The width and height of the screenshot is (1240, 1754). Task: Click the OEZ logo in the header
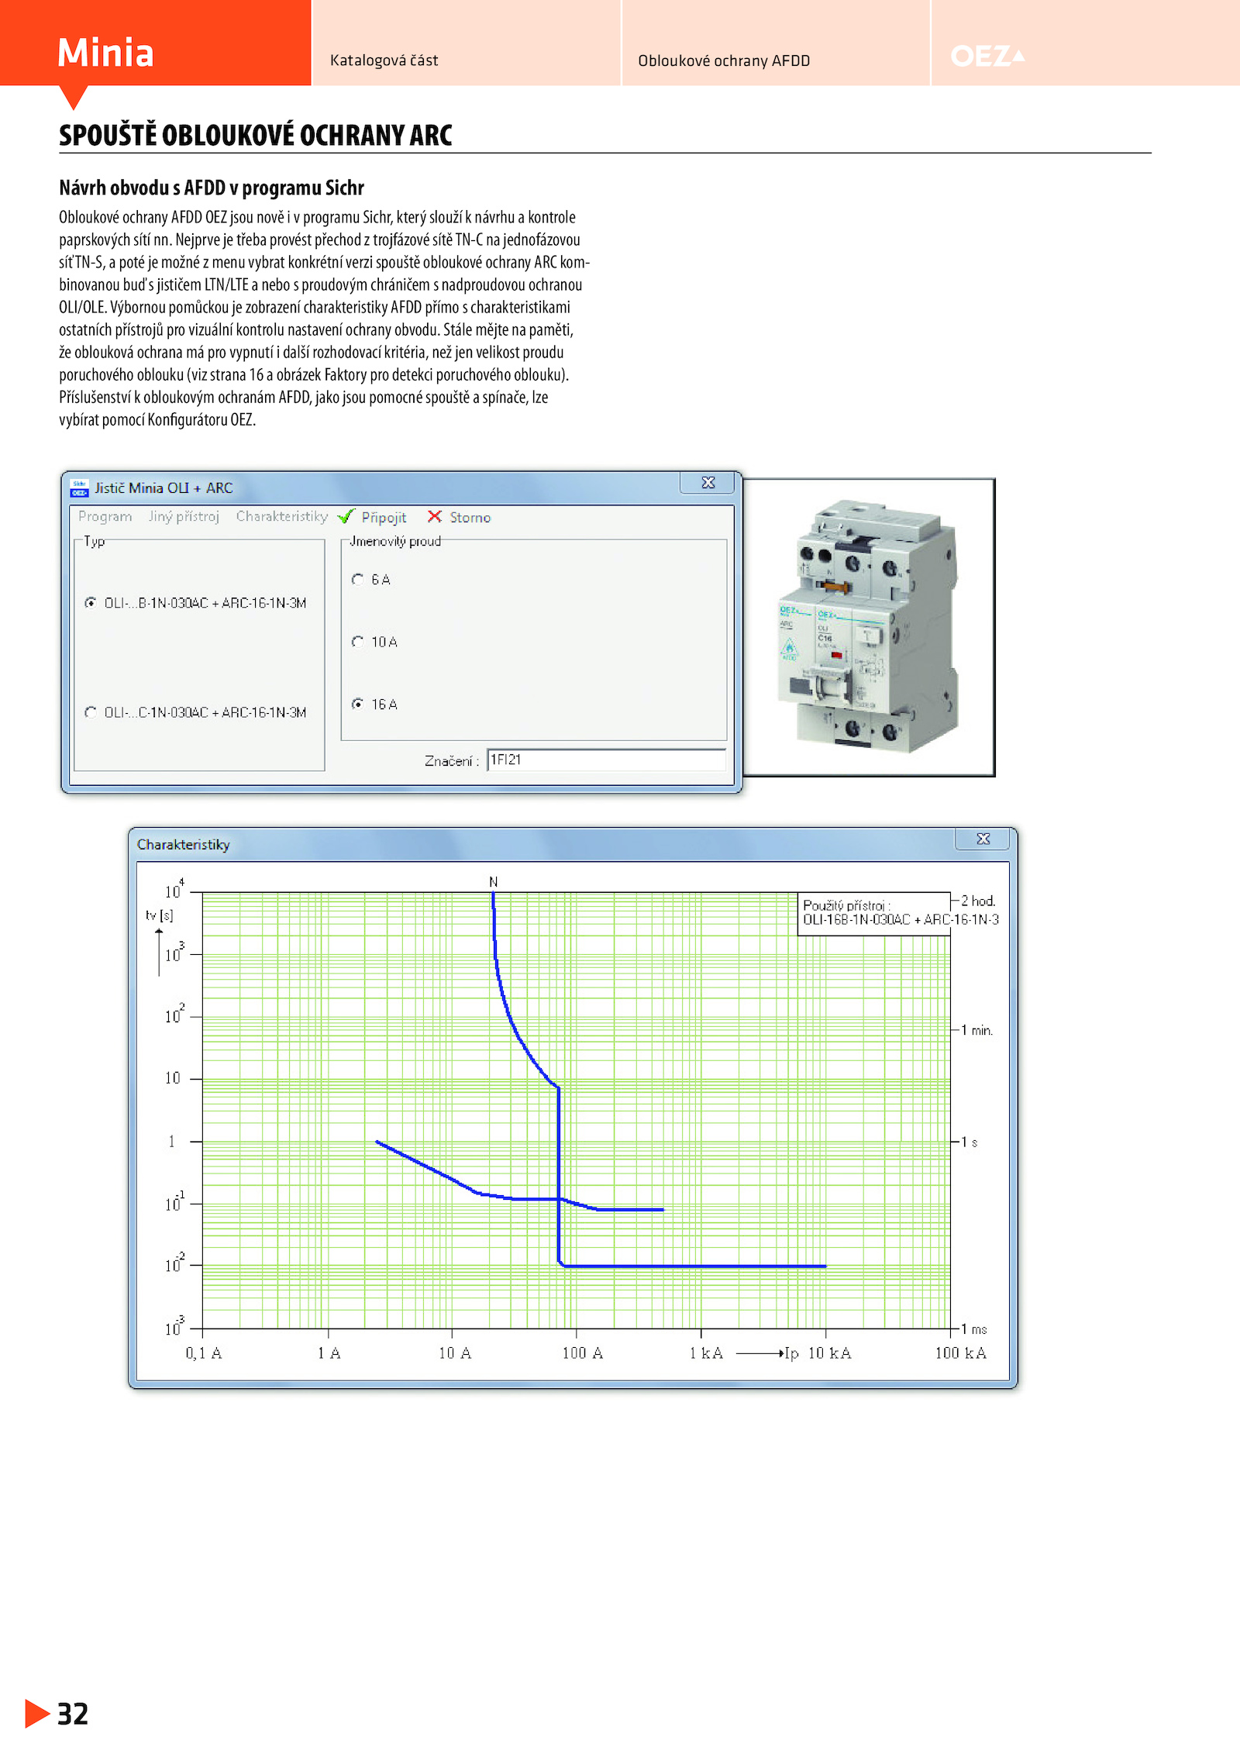[987, 57]
